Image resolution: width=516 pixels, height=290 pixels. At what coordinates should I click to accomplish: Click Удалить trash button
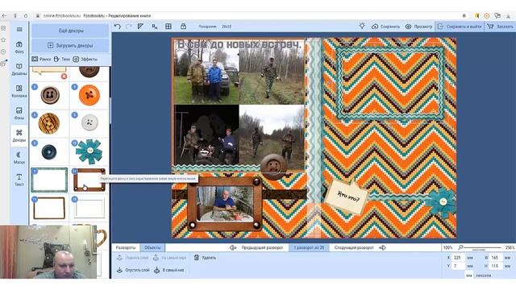click(205, 258)
